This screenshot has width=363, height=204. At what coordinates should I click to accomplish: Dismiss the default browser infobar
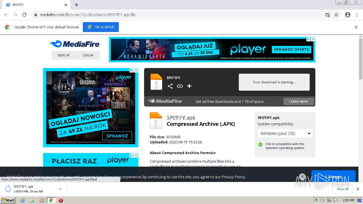tap(356, 27)
